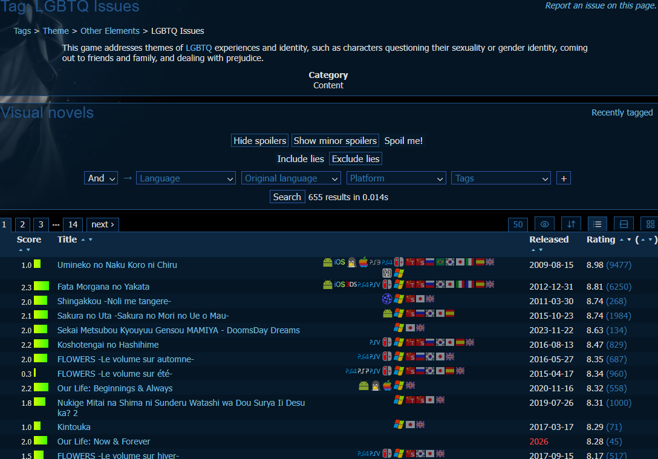Open the display options eye icon
658x459 pixels.
[544, 224]
